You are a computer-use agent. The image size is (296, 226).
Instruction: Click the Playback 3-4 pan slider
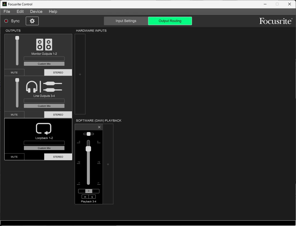(x=89, y=134)
